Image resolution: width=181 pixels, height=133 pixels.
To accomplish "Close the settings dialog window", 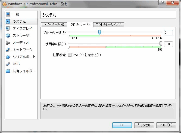I will pos(173,3).
